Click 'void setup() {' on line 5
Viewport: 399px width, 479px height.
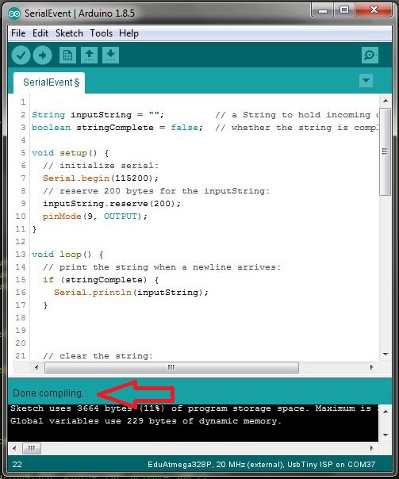(71, 153)
